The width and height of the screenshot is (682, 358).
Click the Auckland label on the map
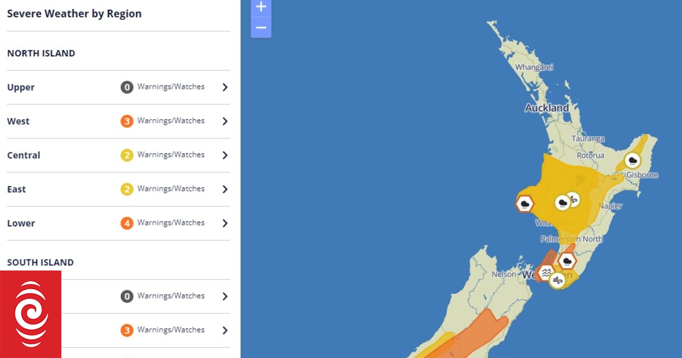[547, 107]
